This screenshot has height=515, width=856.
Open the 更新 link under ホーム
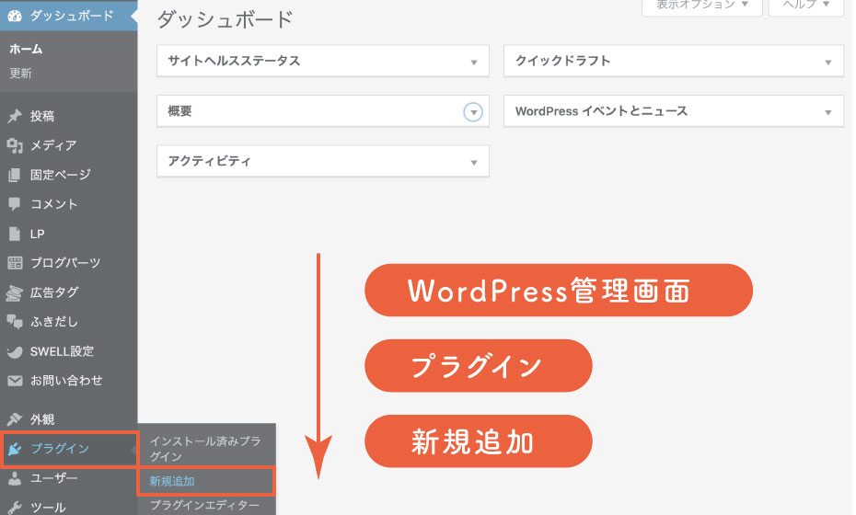tap(21, 74)
